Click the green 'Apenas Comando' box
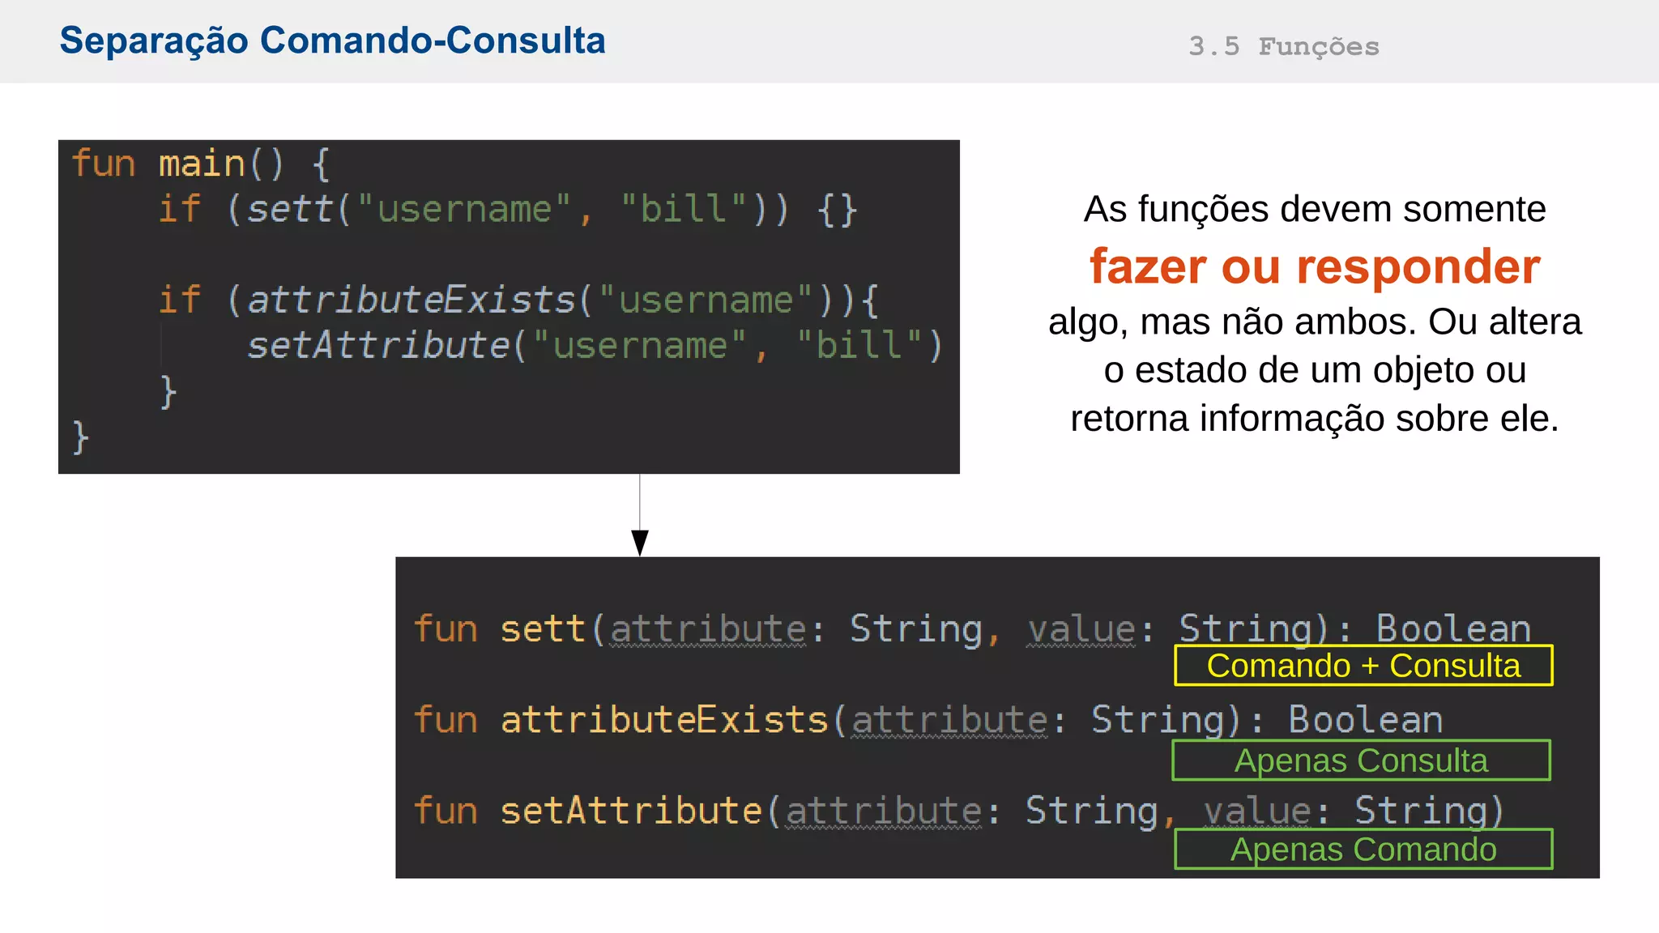This screenshot has height=933, width=1659. pyautogui.click(x=1363, y=850)
